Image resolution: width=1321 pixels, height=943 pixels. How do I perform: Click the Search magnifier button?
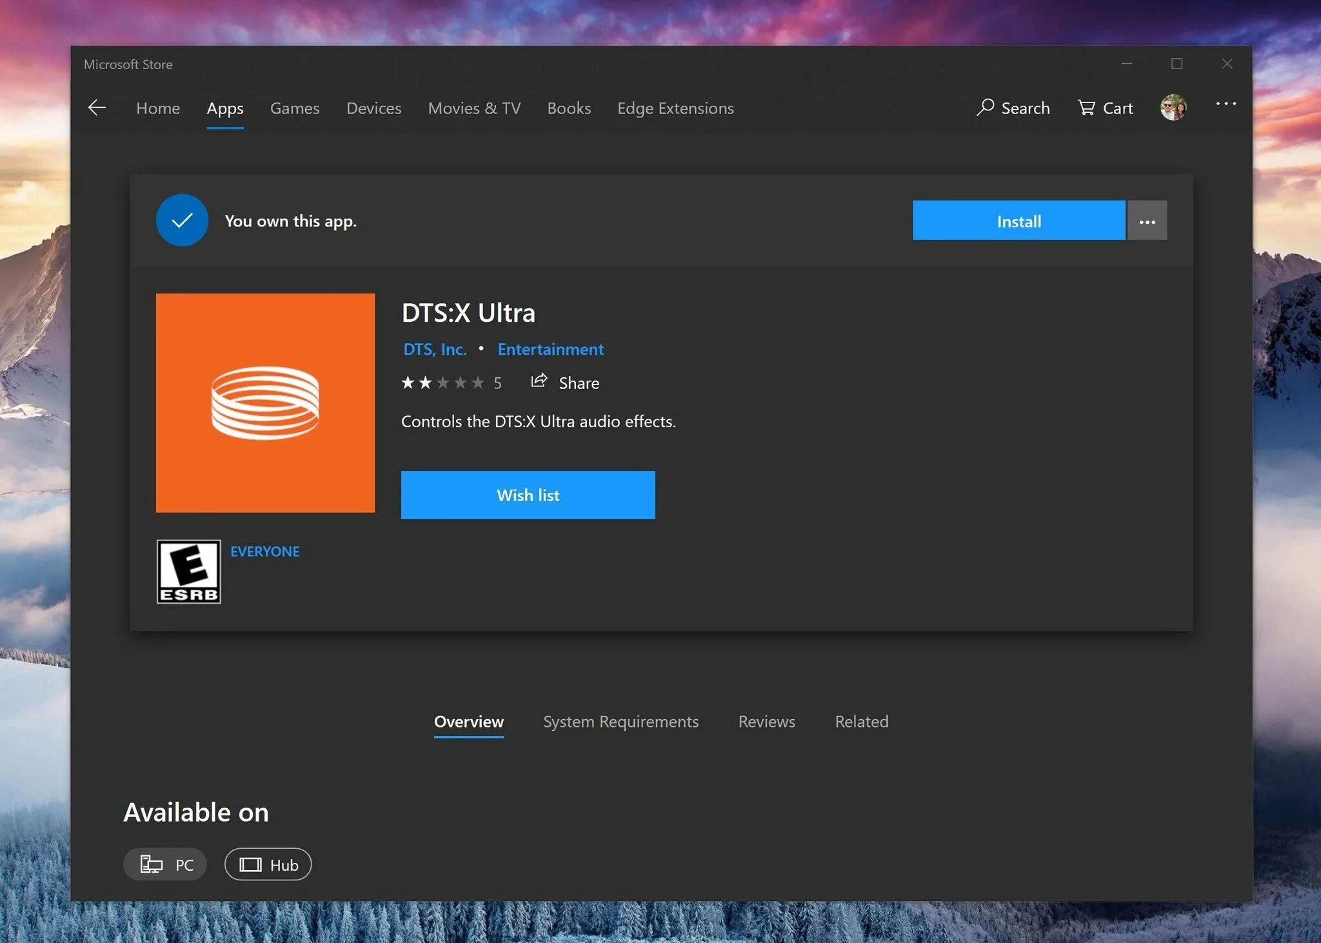pos(1013,108)
